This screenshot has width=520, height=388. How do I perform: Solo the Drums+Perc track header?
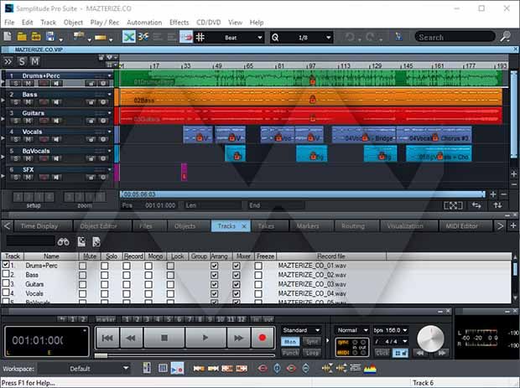(x=16, y=84)
